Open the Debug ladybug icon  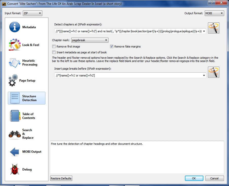(x=15, y=169)
